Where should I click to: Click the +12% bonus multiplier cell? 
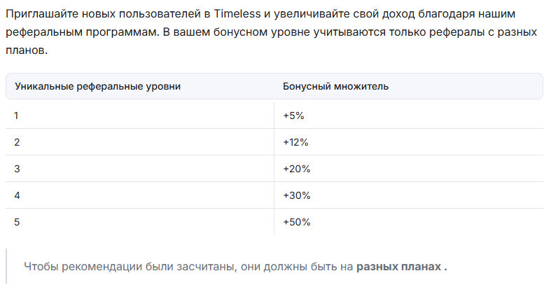(x=409, y=142)
